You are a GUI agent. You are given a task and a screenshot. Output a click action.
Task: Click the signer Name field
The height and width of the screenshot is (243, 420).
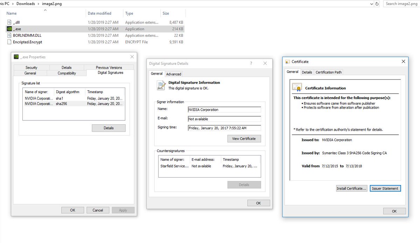tap(224, 110)
